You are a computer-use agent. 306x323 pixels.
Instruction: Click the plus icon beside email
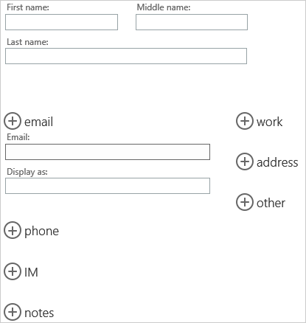pos(13,121)
